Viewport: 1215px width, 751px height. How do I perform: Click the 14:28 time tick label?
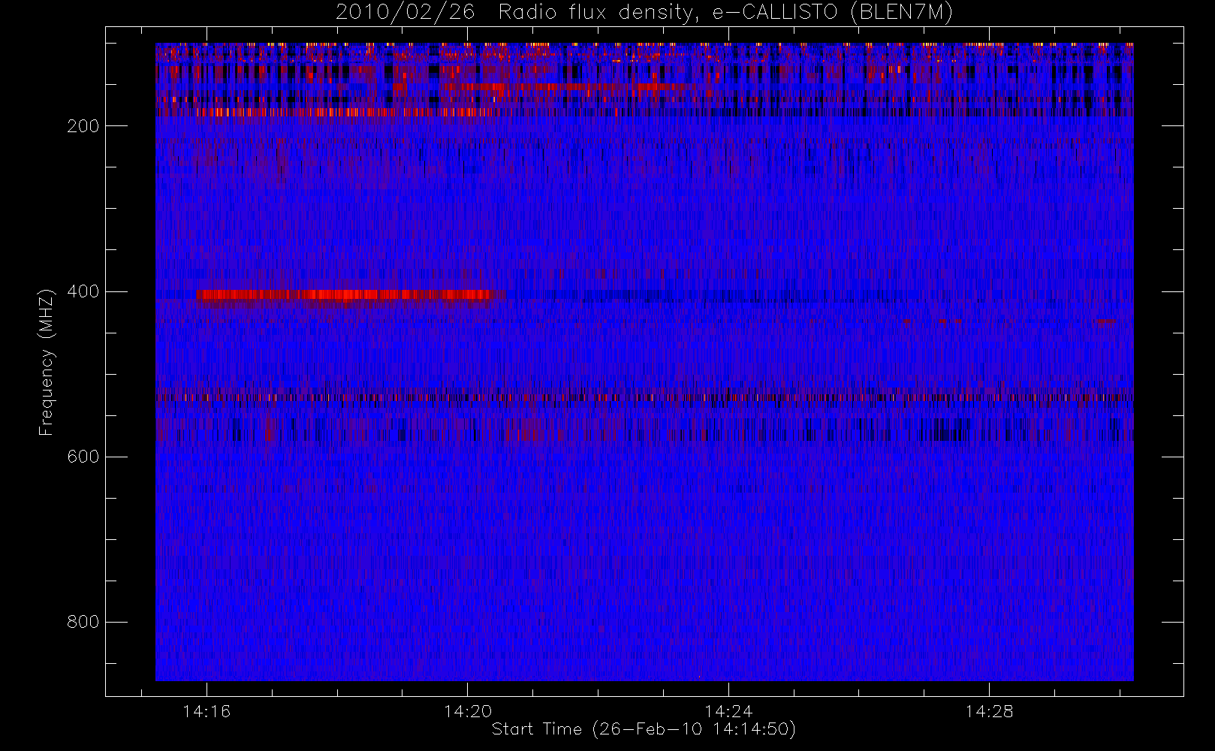989,711
